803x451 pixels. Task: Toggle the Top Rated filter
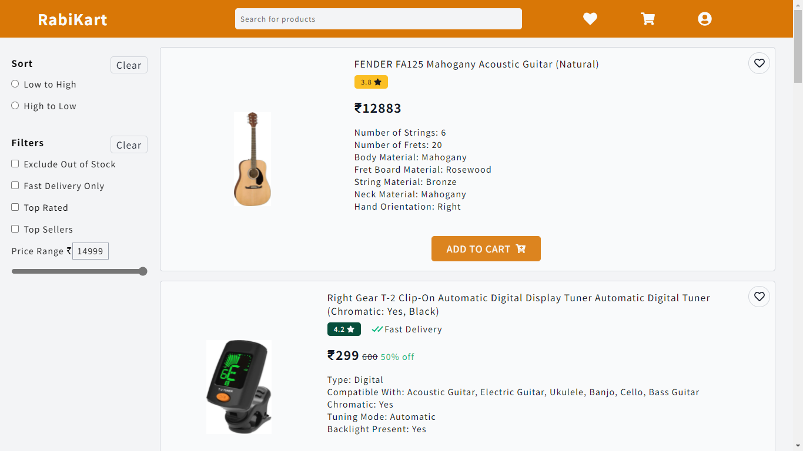(x=15, y=207)
